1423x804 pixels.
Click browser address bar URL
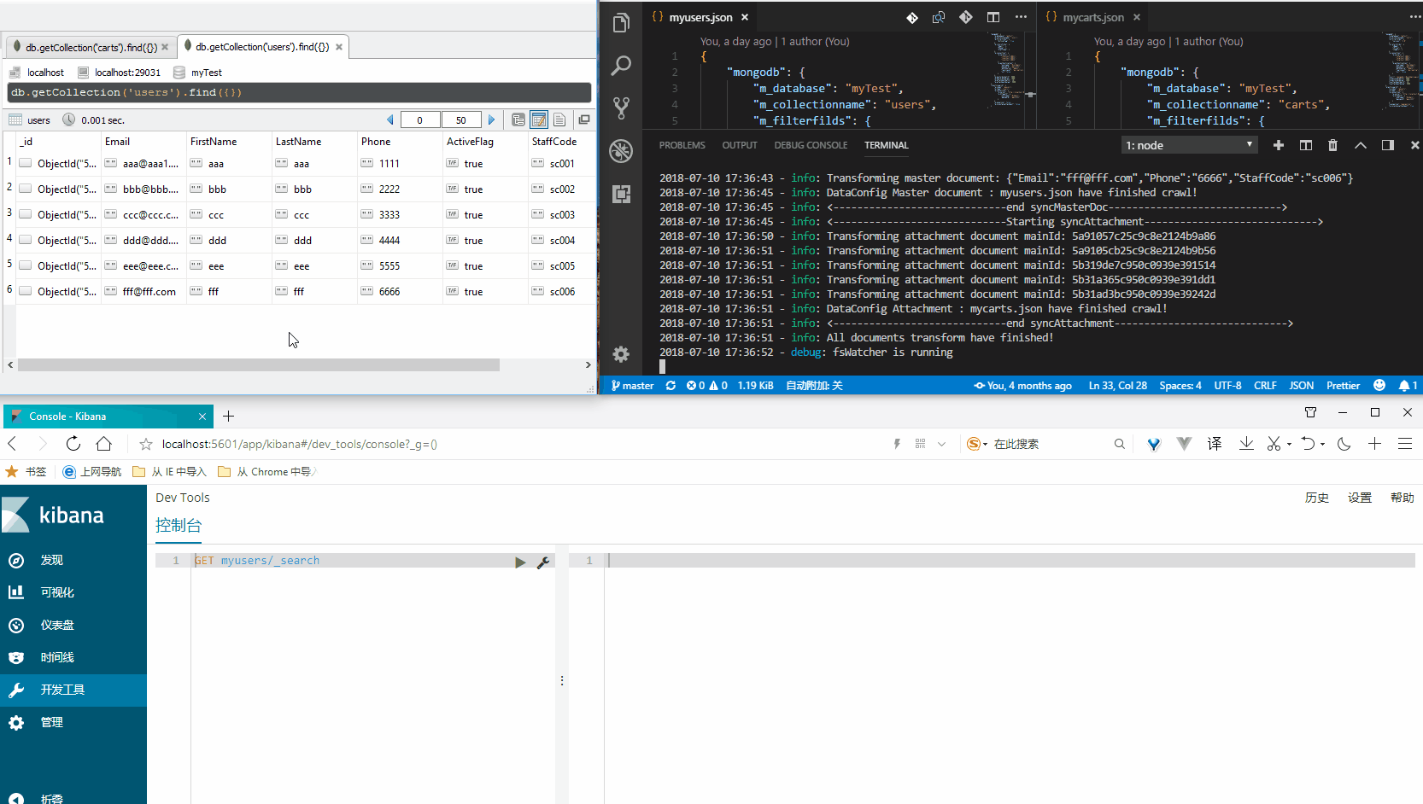tap(300, 444)
